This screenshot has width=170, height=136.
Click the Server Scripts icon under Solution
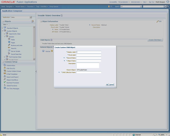click(9, 50)
